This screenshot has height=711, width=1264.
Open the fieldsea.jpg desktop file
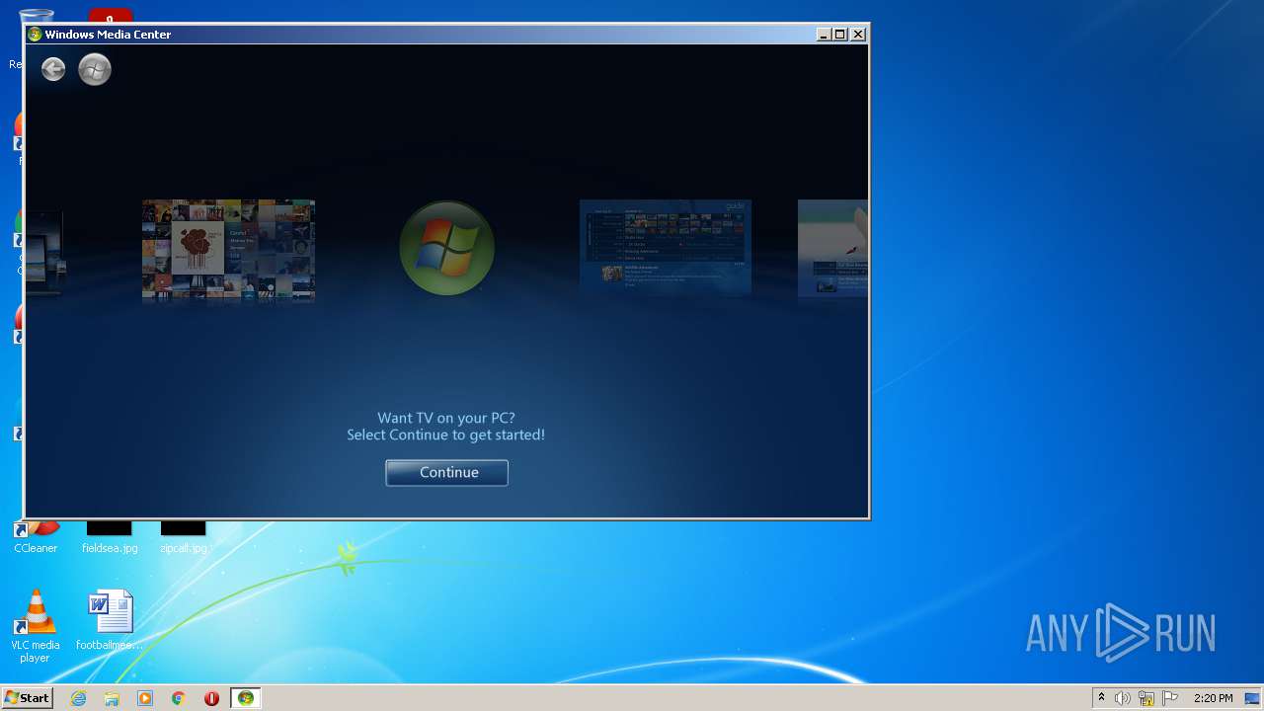(110, 536)
